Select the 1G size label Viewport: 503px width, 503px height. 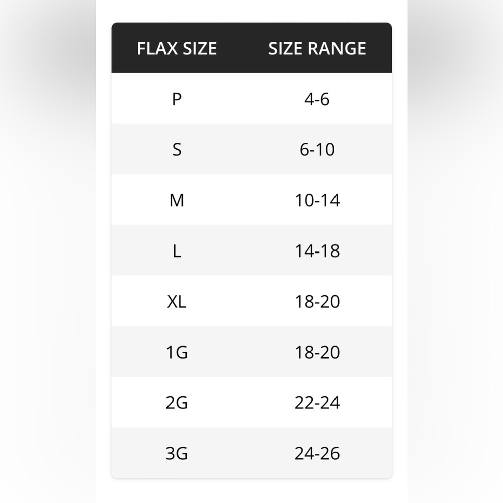(x=177, y=352)
